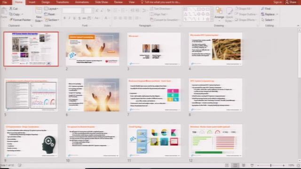Click the Drawing group dialog launcher

point(257,25)
